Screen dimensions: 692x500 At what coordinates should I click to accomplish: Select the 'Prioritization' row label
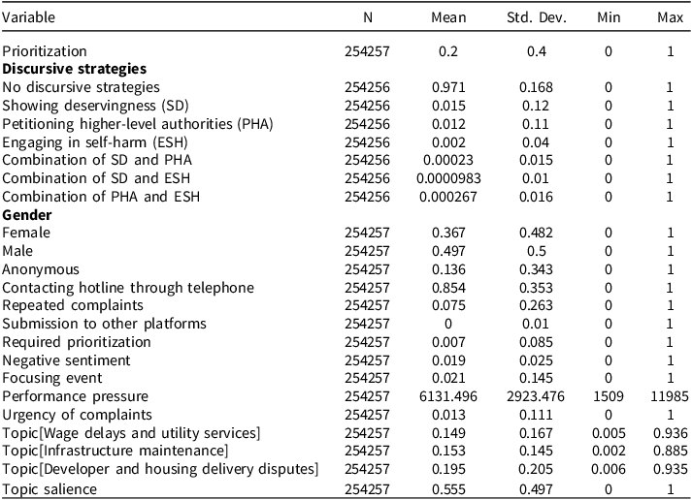tap(44, 51)
